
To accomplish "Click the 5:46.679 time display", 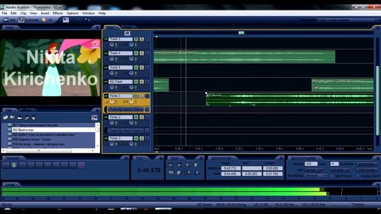I will (149, 171).
